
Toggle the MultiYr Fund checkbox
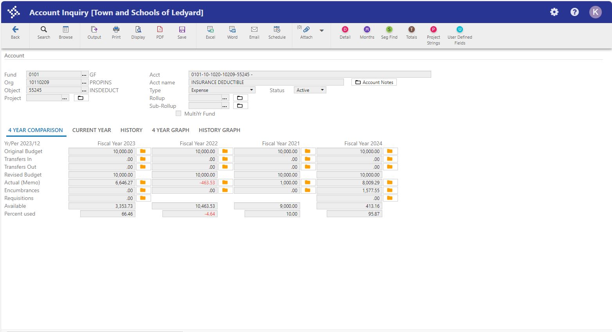point(178,114)
